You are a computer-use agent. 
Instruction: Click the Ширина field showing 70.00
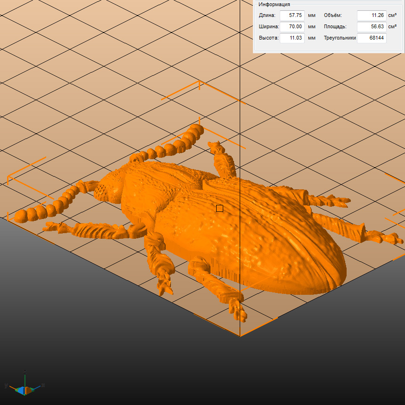click(x=292, y=26)
